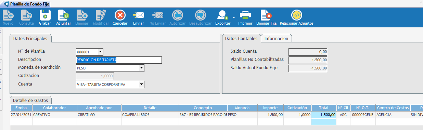
Task: Select the date cell 27/04/2021
Action: (x=21, y=115)
